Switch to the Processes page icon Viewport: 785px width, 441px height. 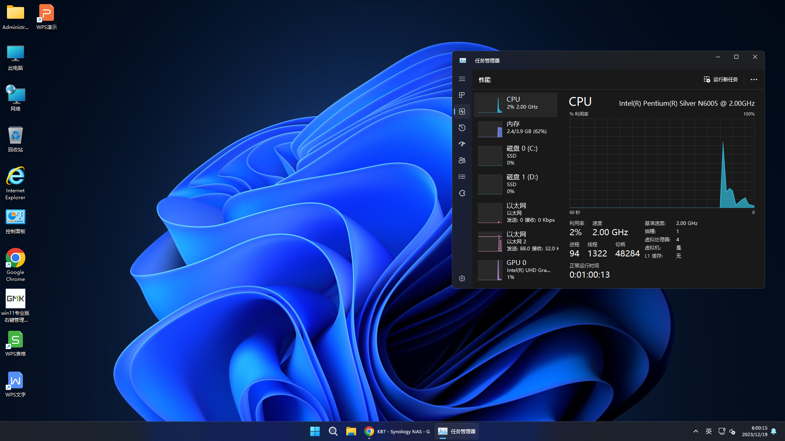tap(462, 95)
